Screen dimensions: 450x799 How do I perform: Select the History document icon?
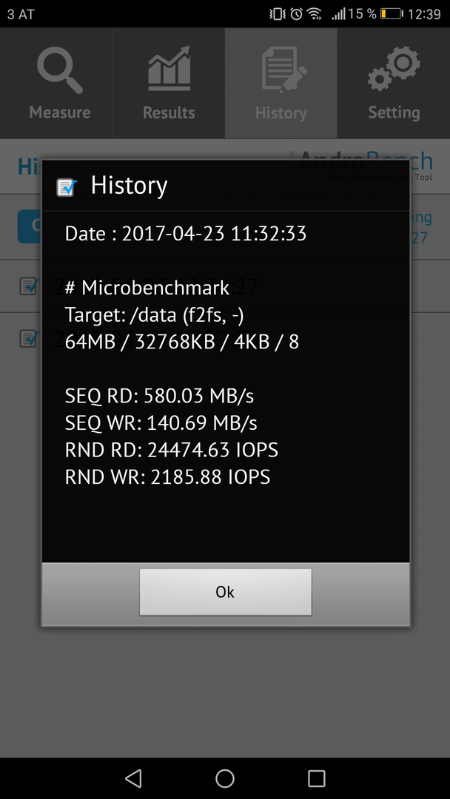pos(284,69)
